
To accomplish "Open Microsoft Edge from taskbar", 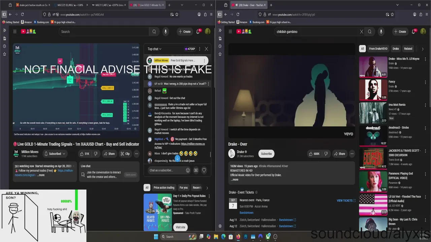I will tap(223, 237).
